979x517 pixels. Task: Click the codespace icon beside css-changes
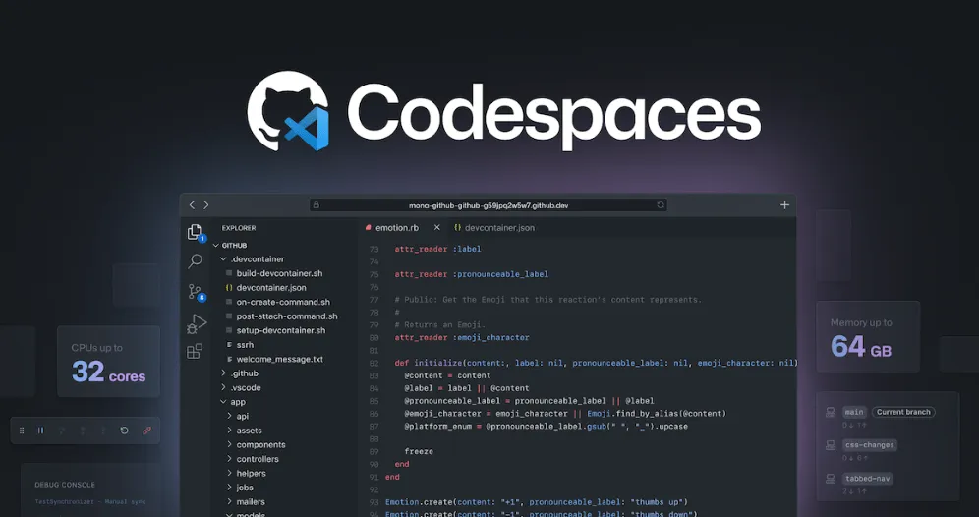coord(831,445)
